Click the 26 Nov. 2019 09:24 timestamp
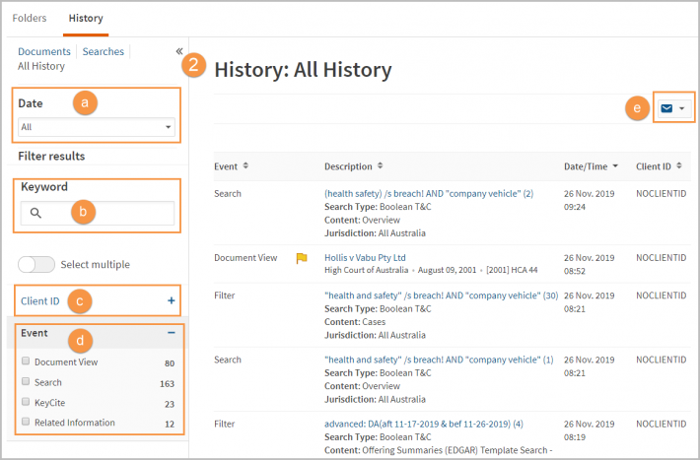Viewport: 700px width, 460px height. 589,200
